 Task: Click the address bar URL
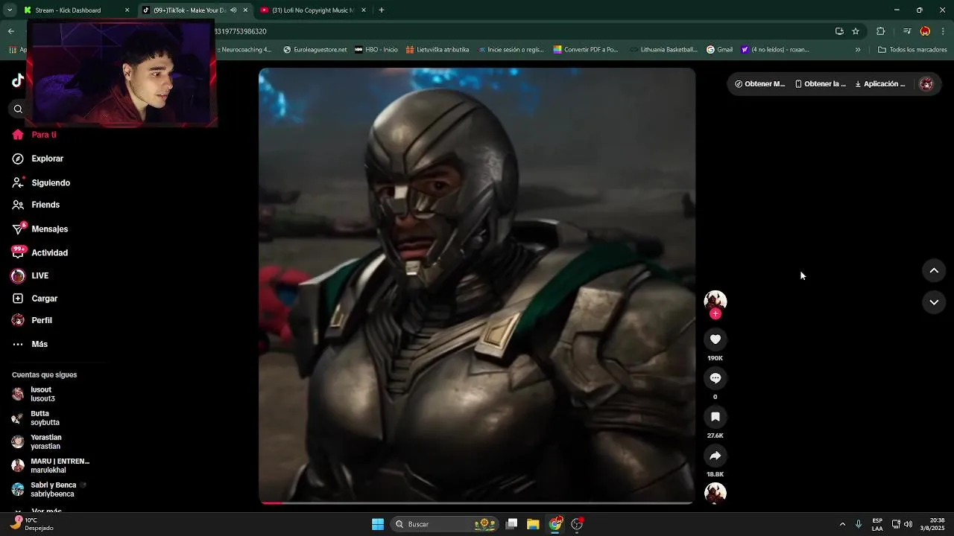pyautogui.click(x=240, y=31)
